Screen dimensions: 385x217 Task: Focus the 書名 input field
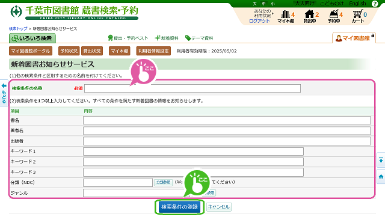(x=227, y=121)
